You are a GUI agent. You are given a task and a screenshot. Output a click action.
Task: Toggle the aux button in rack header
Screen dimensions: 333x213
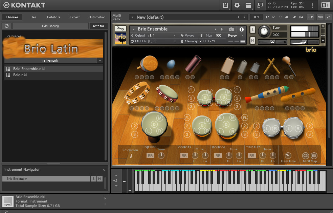click(320, 17)
